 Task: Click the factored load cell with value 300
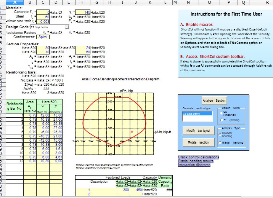click(122, 190)
